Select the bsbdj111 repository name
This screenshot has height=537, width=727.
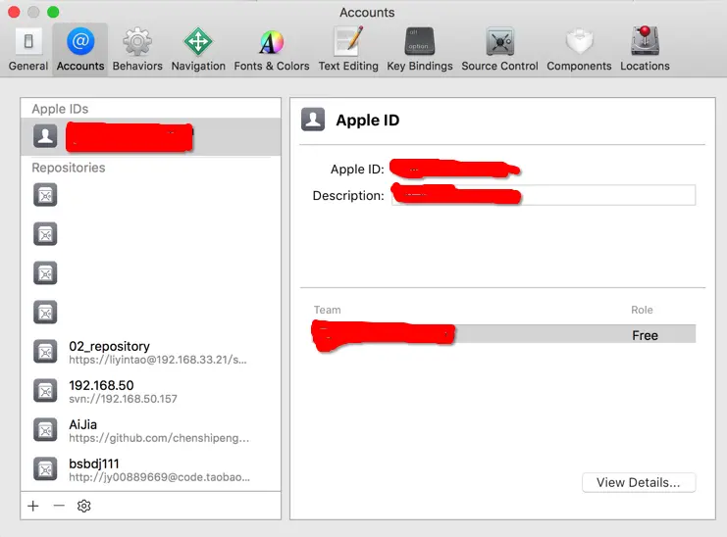click(x=93, y=464)
